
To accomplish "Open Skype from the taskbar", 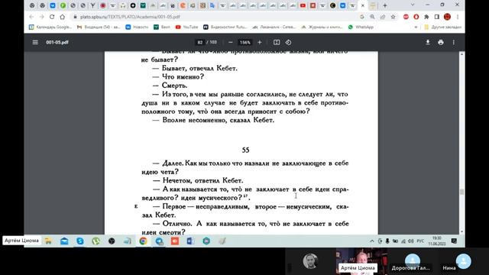I will [80, 241].
